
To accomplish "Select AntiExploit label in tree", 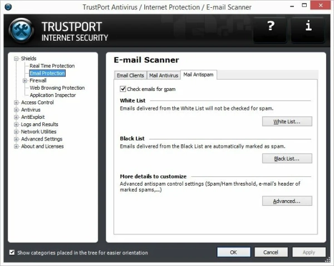I will (x=33, y=117).
